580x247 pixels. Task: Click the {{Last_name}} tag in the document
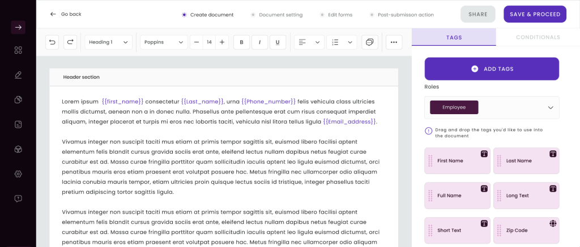(202, 102)
